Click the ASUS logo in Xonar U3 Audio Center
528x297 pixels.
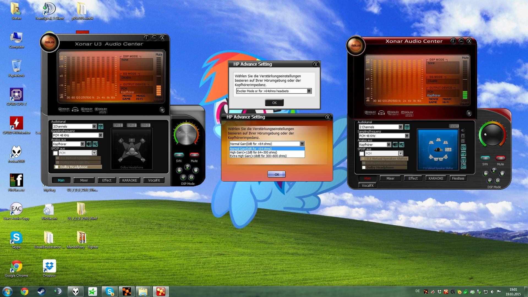[x=50, y=43]
